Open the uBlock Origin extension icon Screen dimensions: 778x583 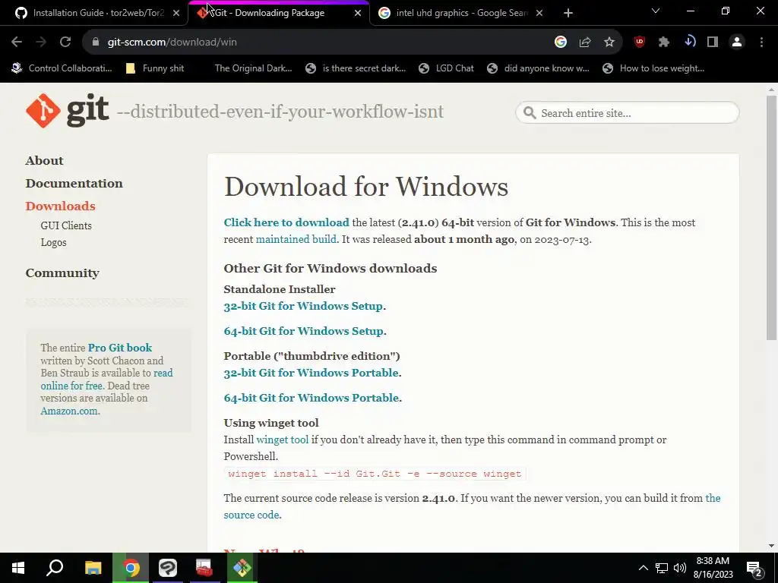click(640, 43)
